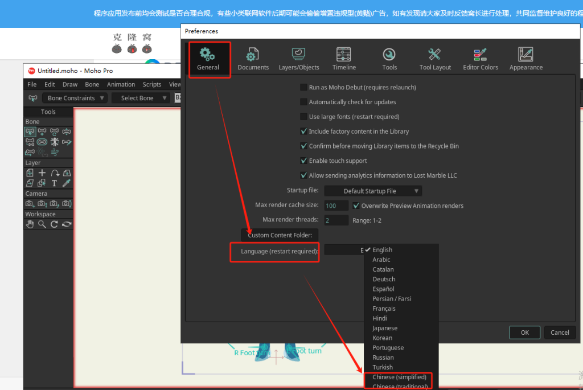Screen dimensions: 583x390
Task: Choose Russian from the language list
Action: [x=401, y=358]
